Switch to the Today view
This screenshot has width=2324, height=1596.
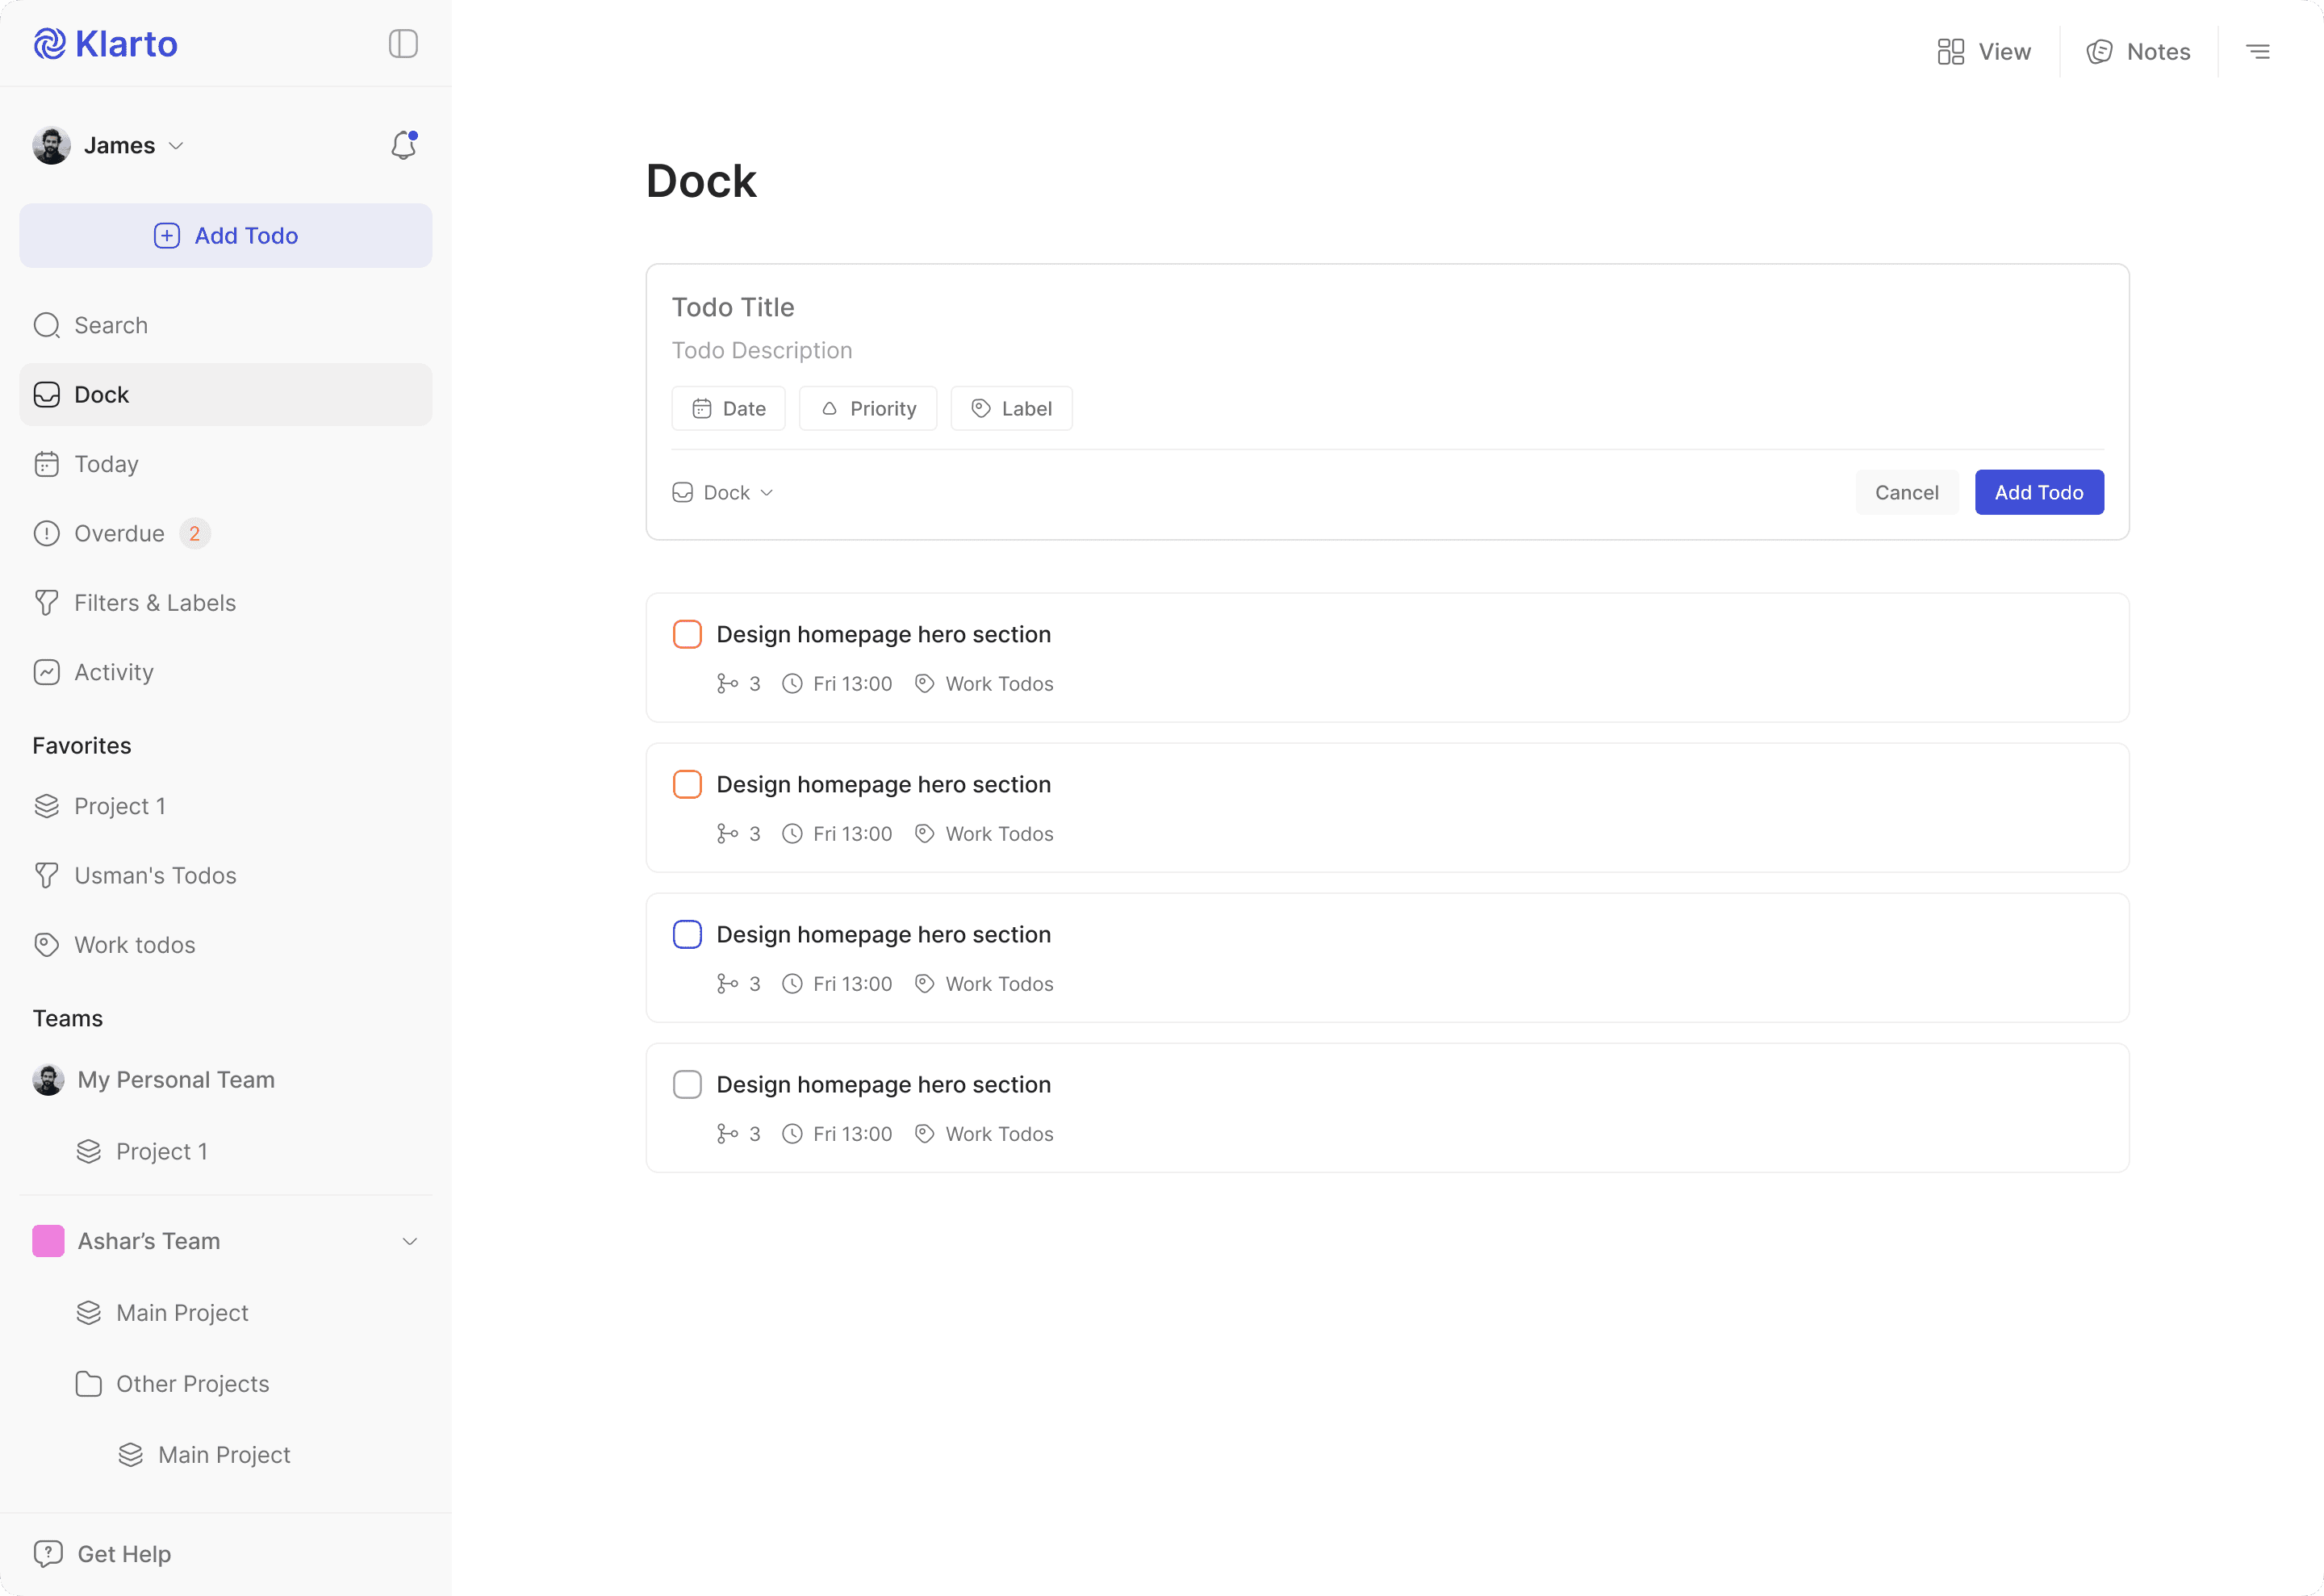[x=106, y=463]
